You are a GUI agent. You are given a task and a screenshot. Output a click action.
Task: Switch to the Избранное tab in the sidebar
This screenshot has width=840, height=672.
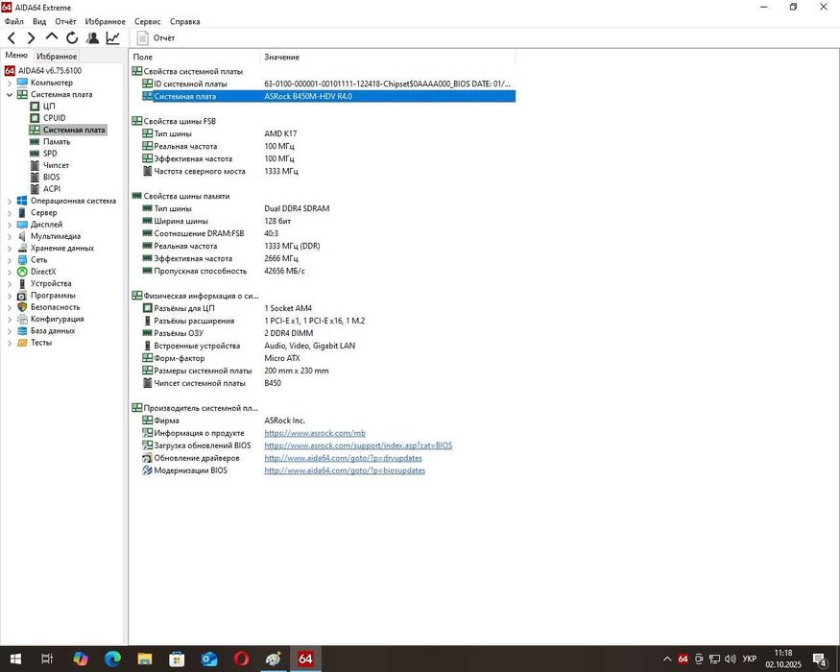[57, 57]
